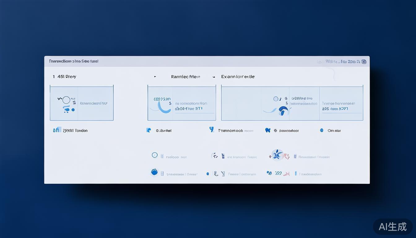416x238 pixels.
Task: Click the blue flower icon in circular badge
Action: coord(277,155)
